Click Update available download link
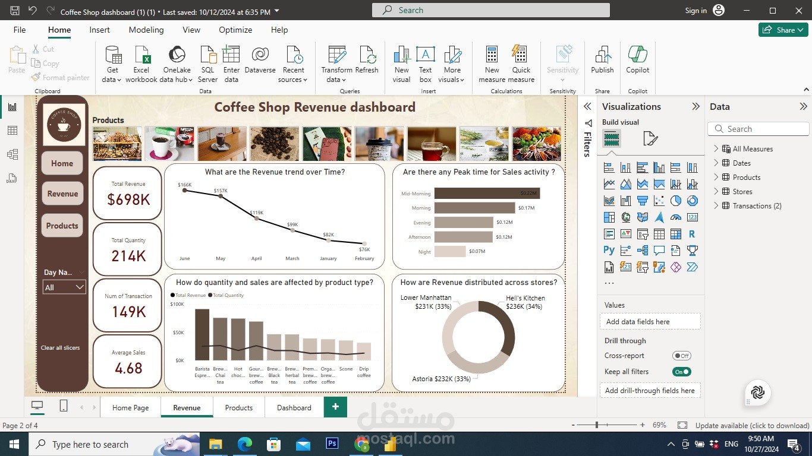This screenshot has width=812, height=456. pyautogui.click(x=752, y=426)
